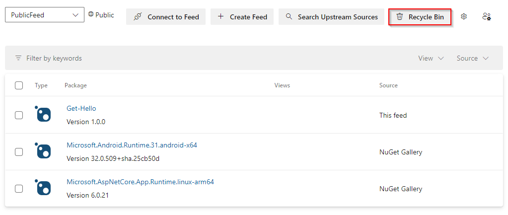Click NuGet icon for Microsoft.Android.Runtime package
The width and height of the screenshot is (508, 215).
pos(43,151)
